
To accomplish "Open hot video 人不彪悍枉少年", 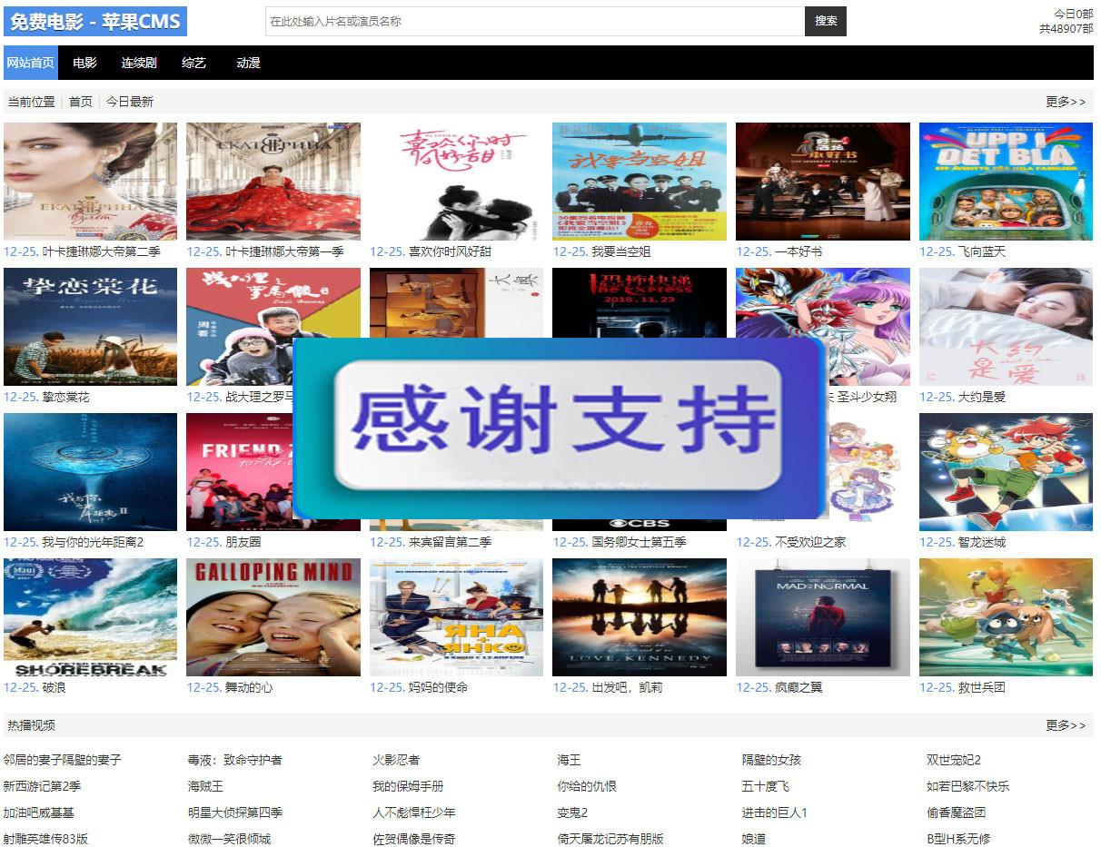I will tap(414, 813).
